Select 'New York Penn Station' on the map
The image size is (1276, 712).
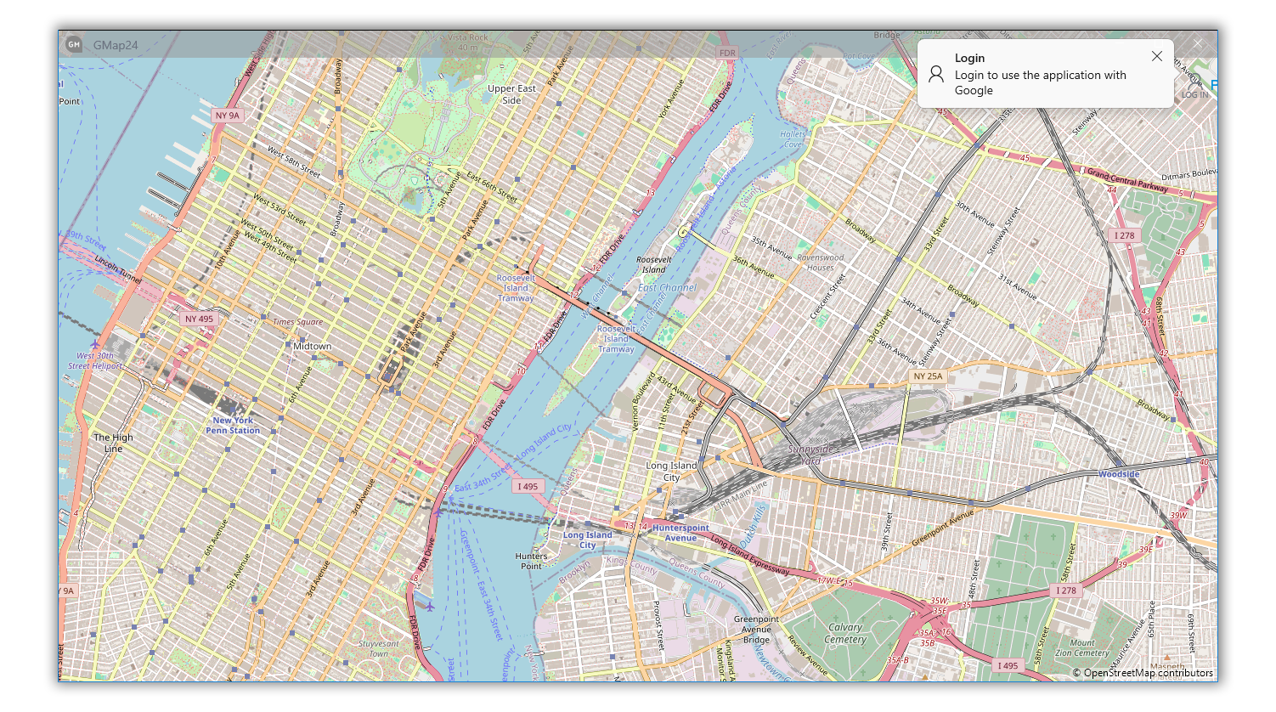pyautogui.click(x=233, y=426)
